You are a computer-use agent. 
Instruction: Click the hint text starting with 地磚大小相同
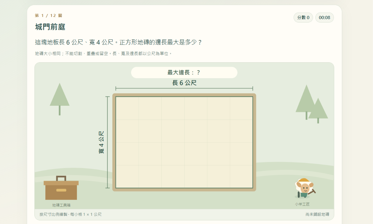[x=103, y=54]
